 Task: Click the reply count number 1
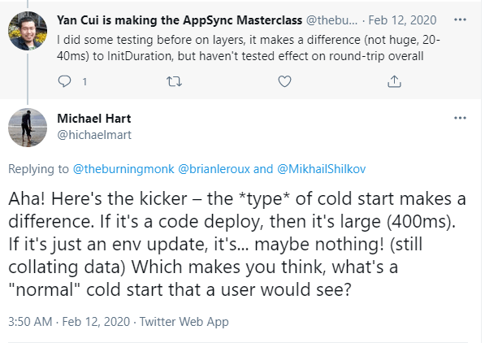84,82
